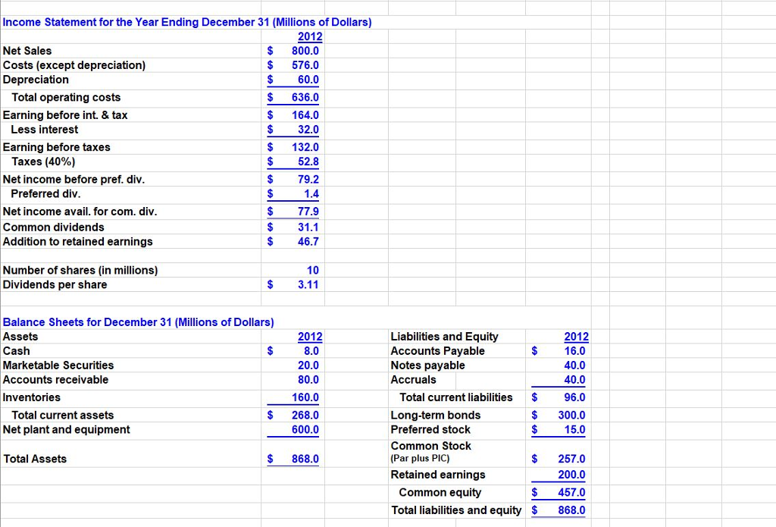Image resolution: width=776 pixels, height=527 pixels.
Task: Click Liabilities and Equity header
Action: (x=444, y=337)
